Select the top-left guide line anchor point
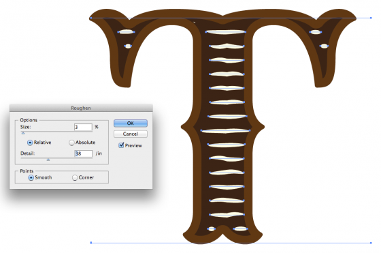This screenshot has width=381, height=253. [x=91, y=18]
